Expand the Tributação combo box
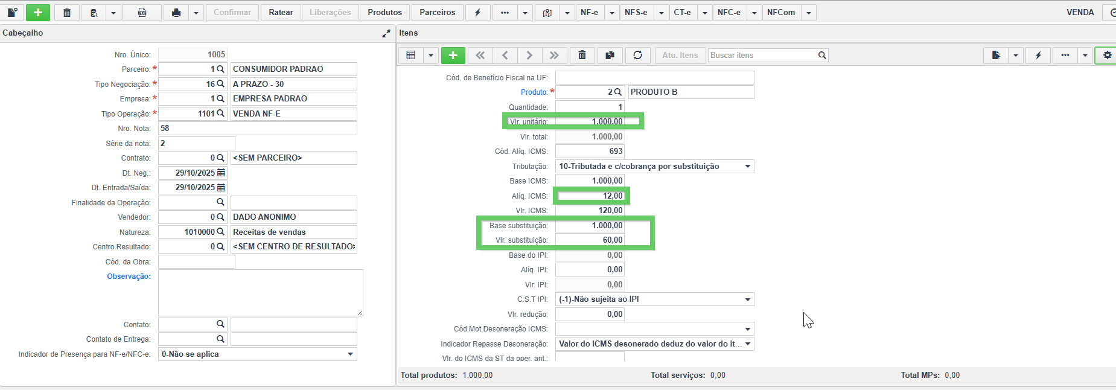 (x=748, y=166)
